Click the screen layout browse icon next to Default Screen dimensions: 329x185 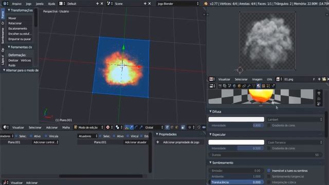pos(62,4)
